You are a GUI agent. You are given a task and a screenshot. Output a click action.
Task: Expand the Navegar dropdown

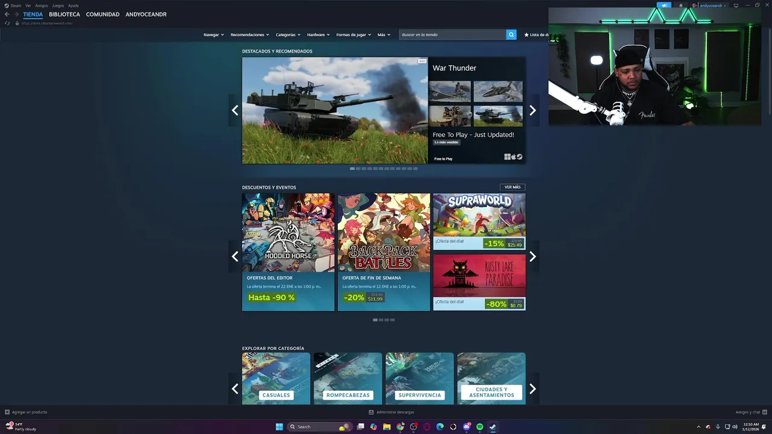[x=214, y=34]
